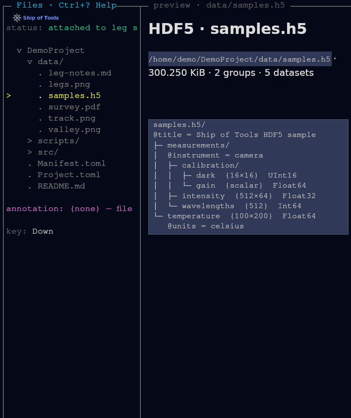Select README.md file
351x418 pixels.
61,186
